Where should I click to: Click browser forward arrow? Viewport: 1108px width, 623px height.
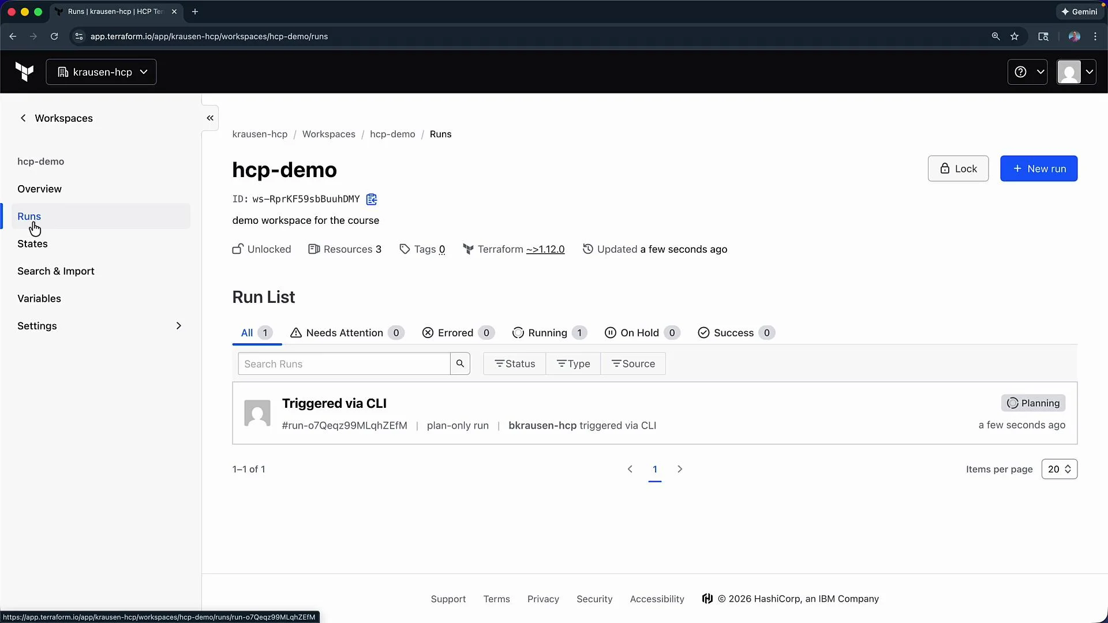(x=33, y=36)
